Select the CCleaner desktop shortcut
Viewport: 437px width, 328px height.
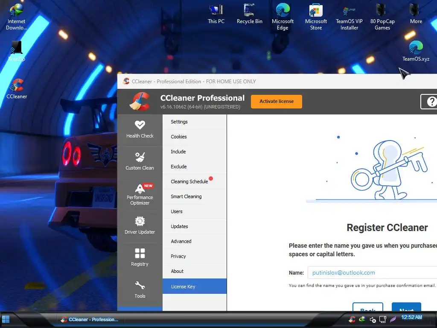[x=17, y=89]
